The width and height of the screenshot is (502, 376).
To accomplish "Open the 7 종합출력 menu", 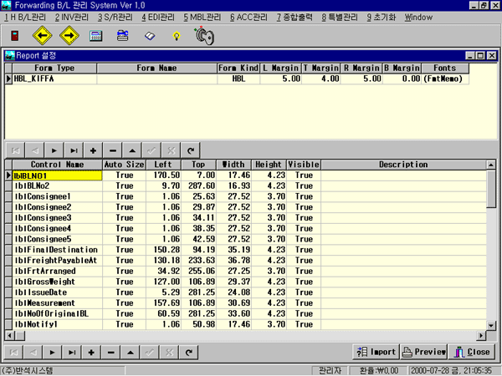I will [295, 18].
